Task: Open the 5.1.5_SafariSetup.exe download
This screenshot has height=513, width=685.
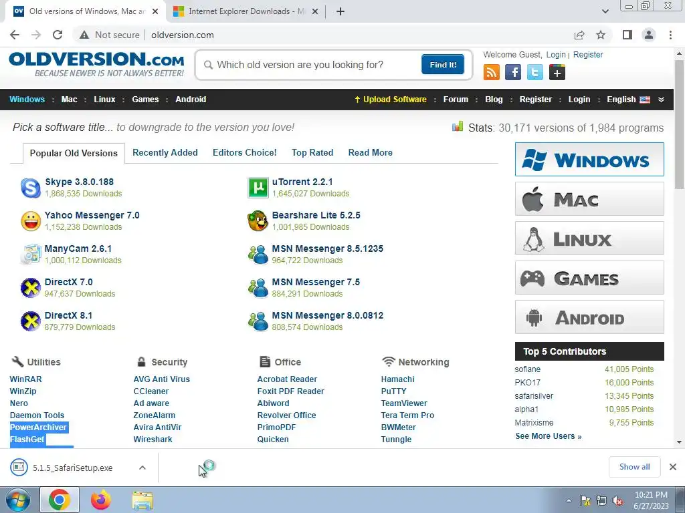Action: (72, 468)
